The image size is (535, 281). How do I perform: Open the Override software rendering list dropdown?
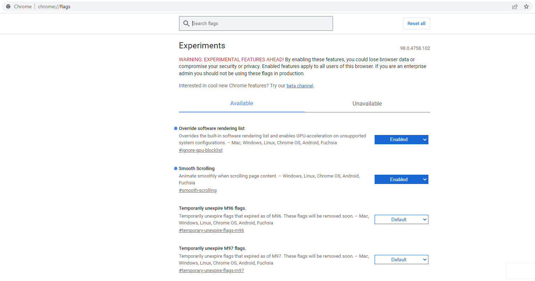pyautogui.click(x=401, y=140)
